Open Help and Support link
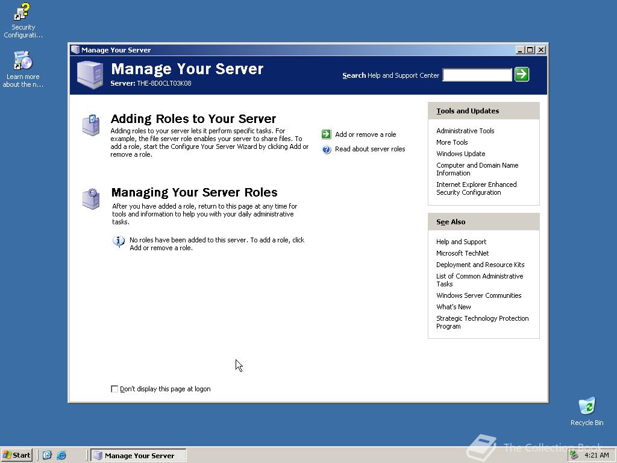617x463 pixels. pos(461,242)
